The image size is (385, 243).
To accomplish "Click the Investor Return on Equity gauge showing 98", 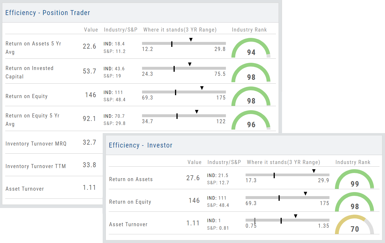I will pos(354,202).
